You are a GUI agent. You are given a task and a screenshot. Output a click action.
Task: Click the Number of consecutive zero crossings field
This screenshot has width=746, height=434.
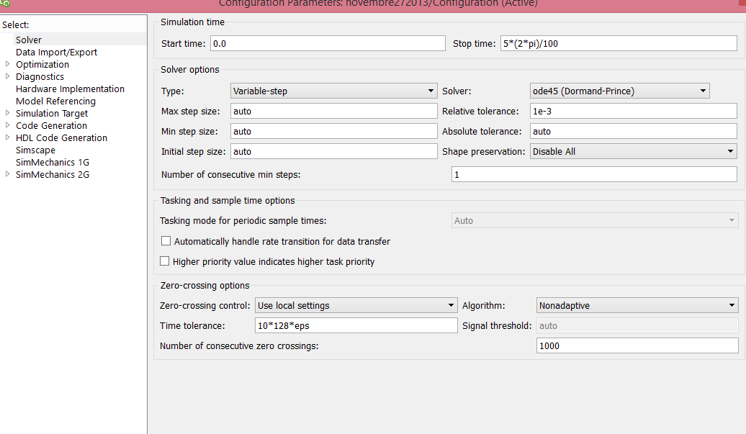pos(637,345)
